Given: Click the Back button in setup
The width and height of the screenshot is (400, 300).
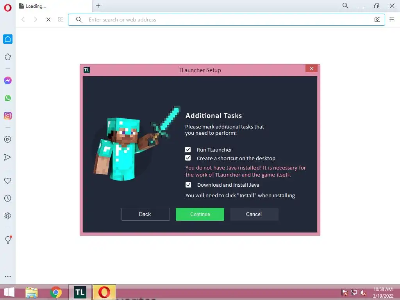Looking at the screenshot, I should [x=146, y=214].
